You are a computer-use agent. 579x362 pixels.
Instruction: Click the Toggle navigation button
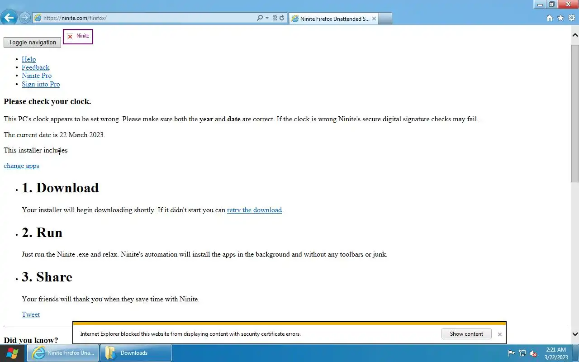pos(32,42)
